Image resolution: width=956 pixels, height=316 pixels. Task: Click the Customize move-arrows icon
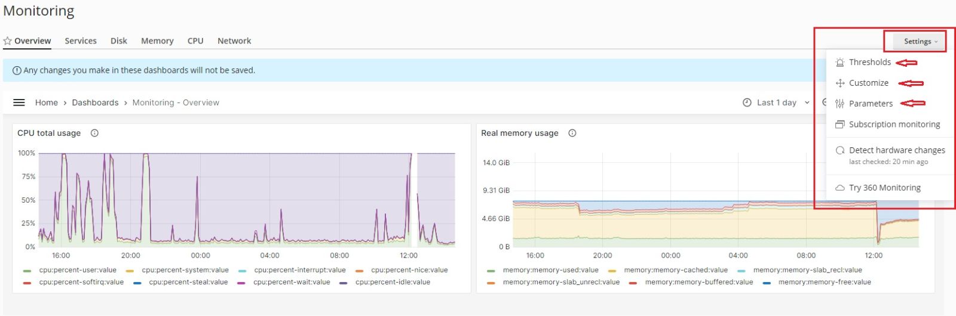point(839,83)
